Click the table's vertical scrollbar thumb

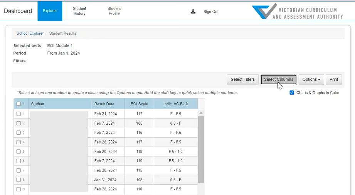(x=201, y=149)
